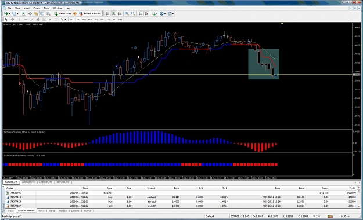Select the Text Label tool
363x220 pixels.
(x=56, y=19)
